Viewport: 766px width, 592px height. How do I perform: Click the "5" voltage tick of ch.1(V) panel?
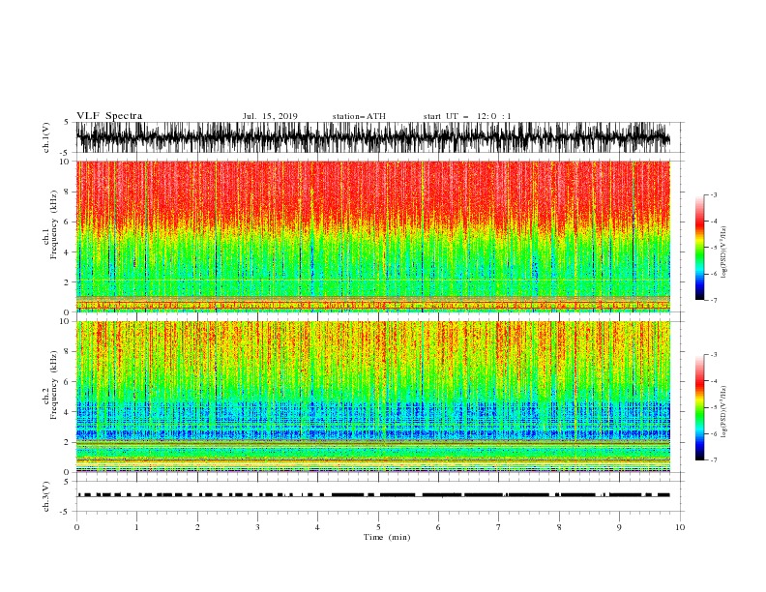point(67,122)
